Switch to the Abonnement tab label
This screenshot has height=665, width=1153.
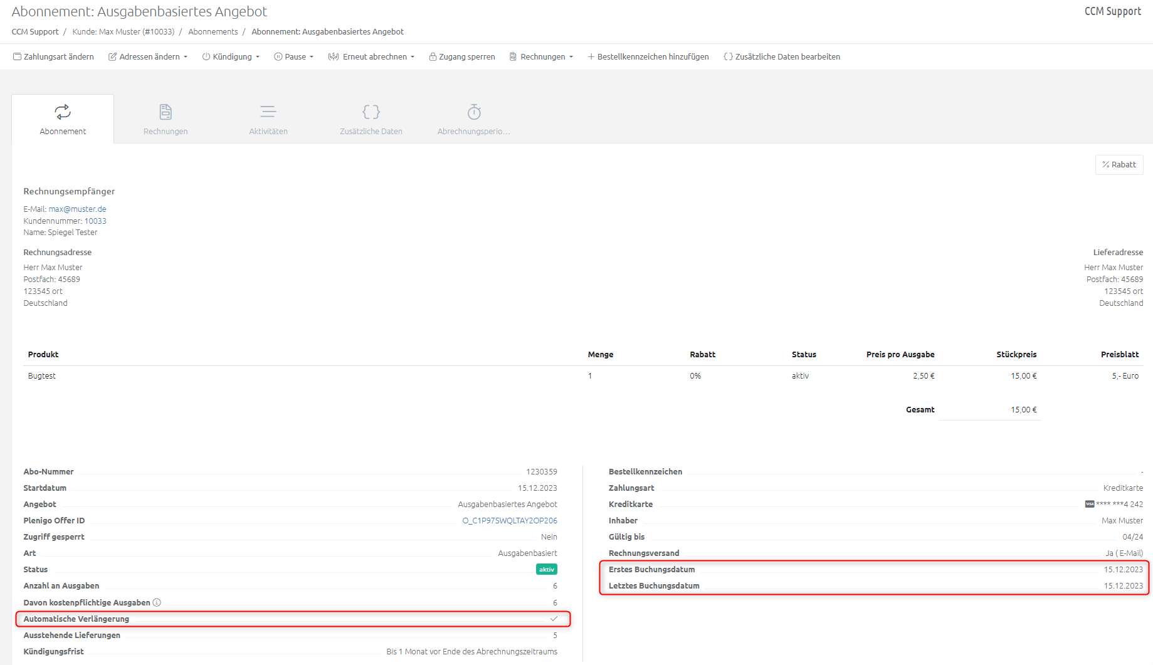(x=63, y=131)
